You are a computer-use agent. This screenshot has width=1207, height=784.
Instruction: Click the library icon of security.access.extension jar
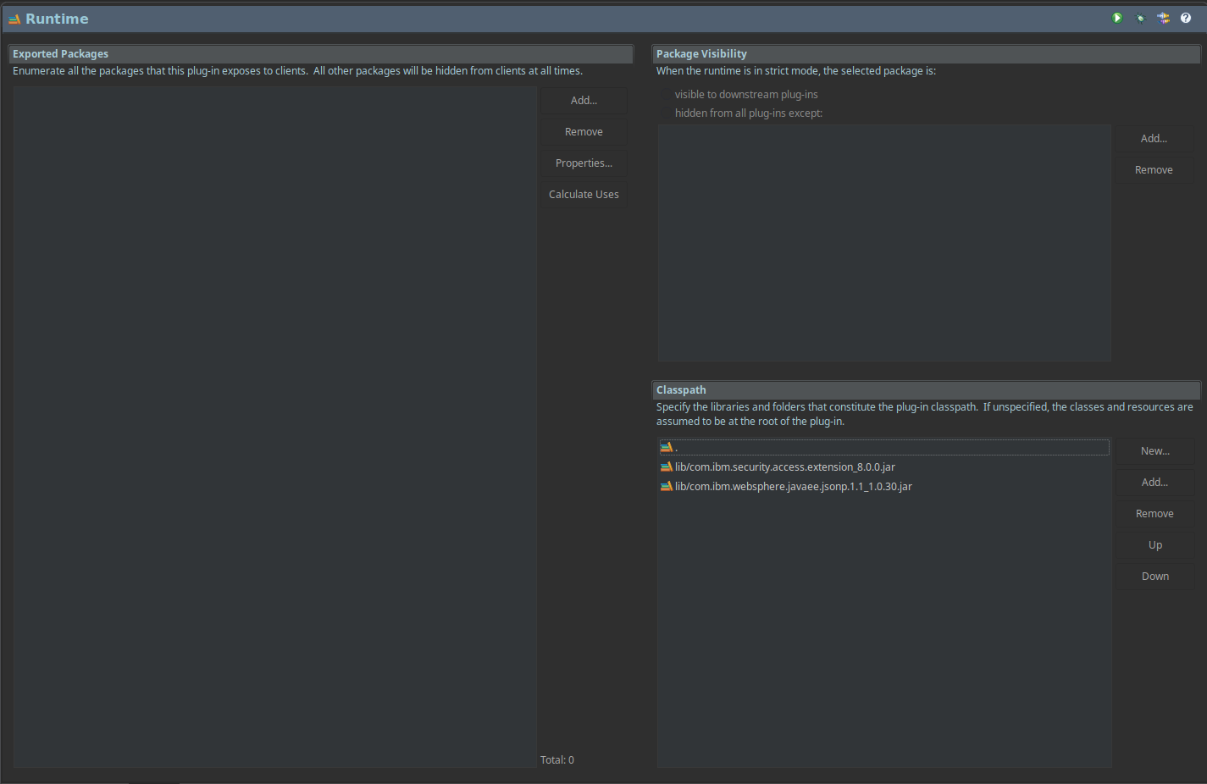(x=666, y=467)
